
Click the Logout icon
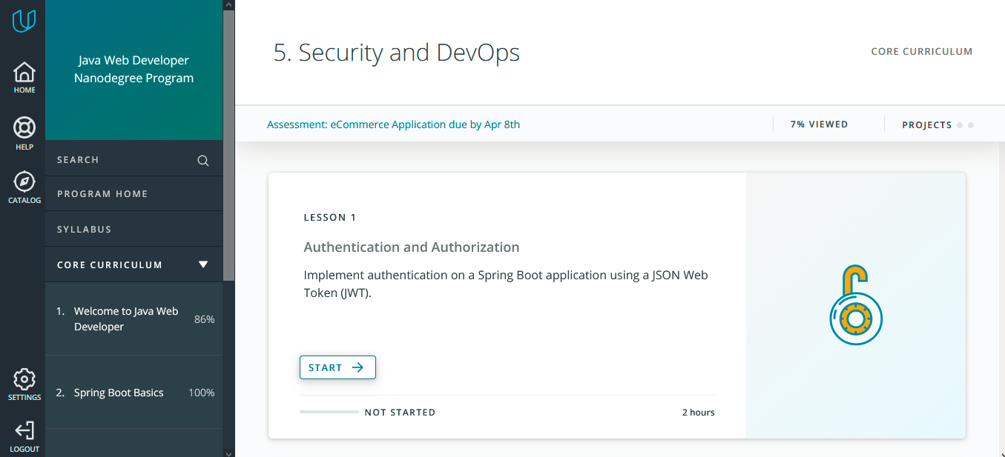tap(24, 436)
